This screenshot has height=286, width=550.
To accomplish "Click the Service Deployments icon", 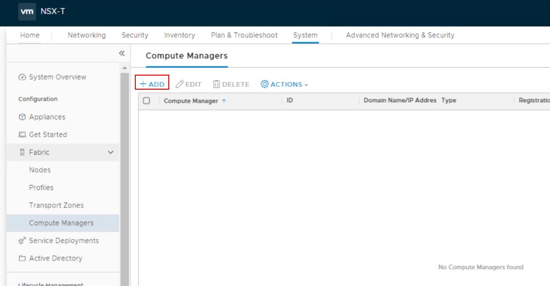I will coord(22,240).
